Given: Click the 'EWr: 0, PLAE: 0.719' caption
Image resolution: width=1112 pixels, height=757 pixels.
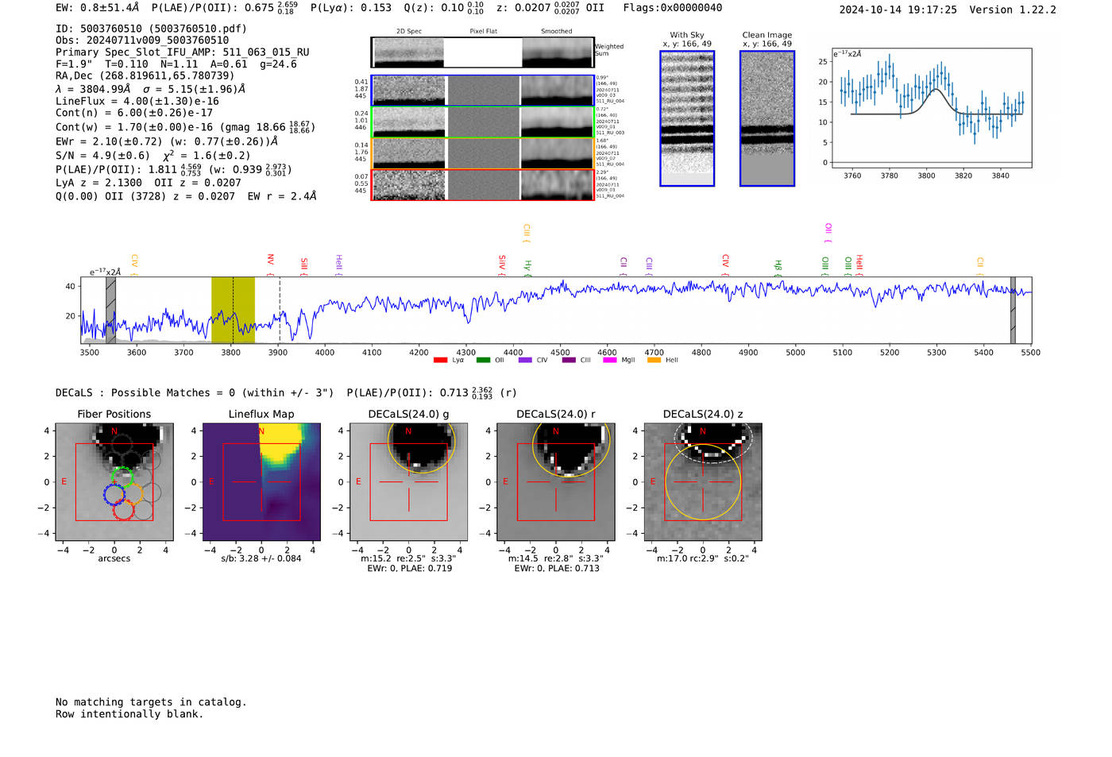Looking at the screenshot, I should click(410, 568).
